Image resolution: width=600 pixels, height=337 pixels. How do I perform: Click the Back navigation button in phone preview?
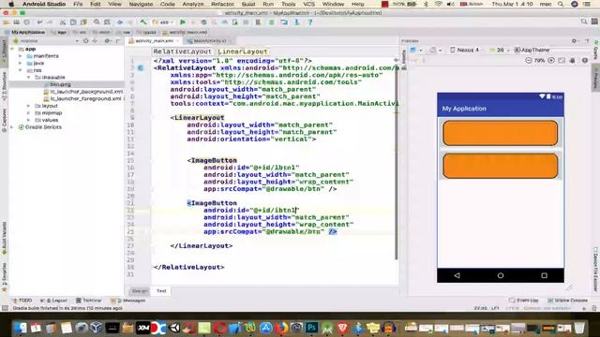(457, 275)
